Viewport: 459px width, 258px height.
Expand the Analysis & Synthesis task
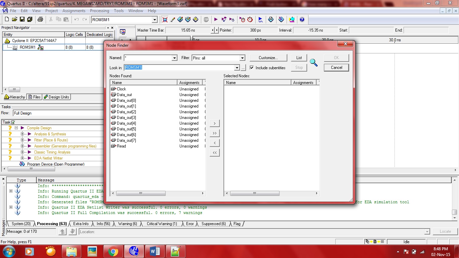coord(22,134)
